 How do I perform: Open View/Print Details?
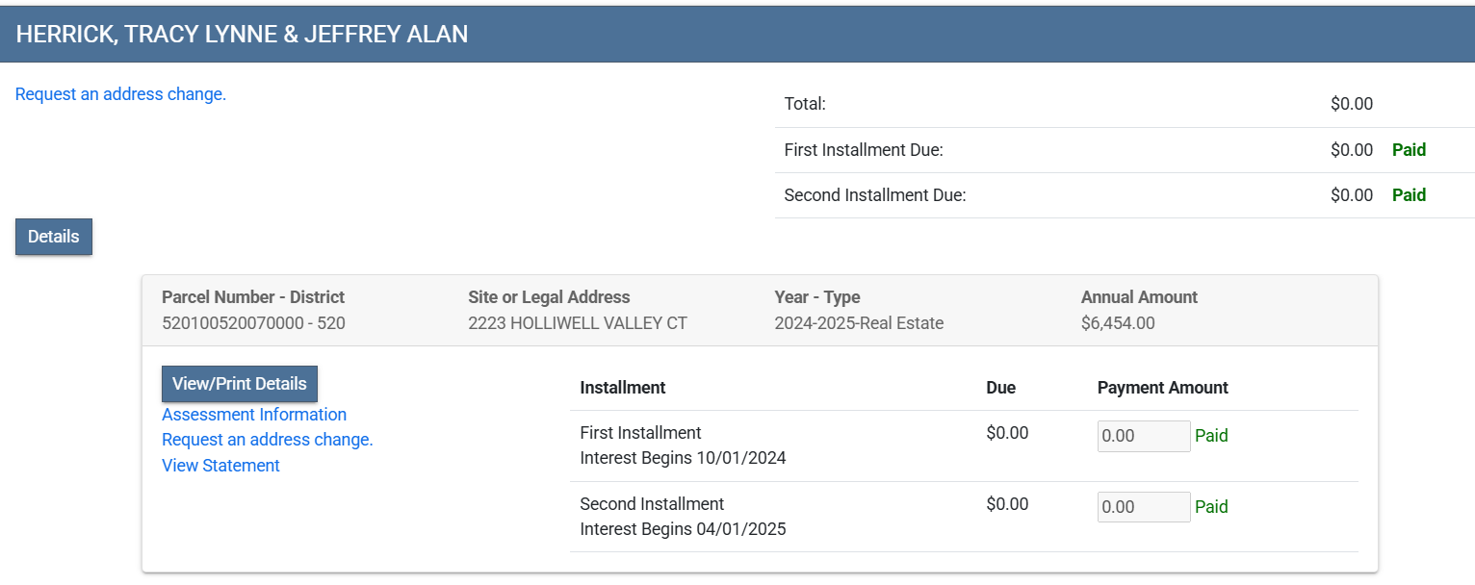(x=239, y=383)
